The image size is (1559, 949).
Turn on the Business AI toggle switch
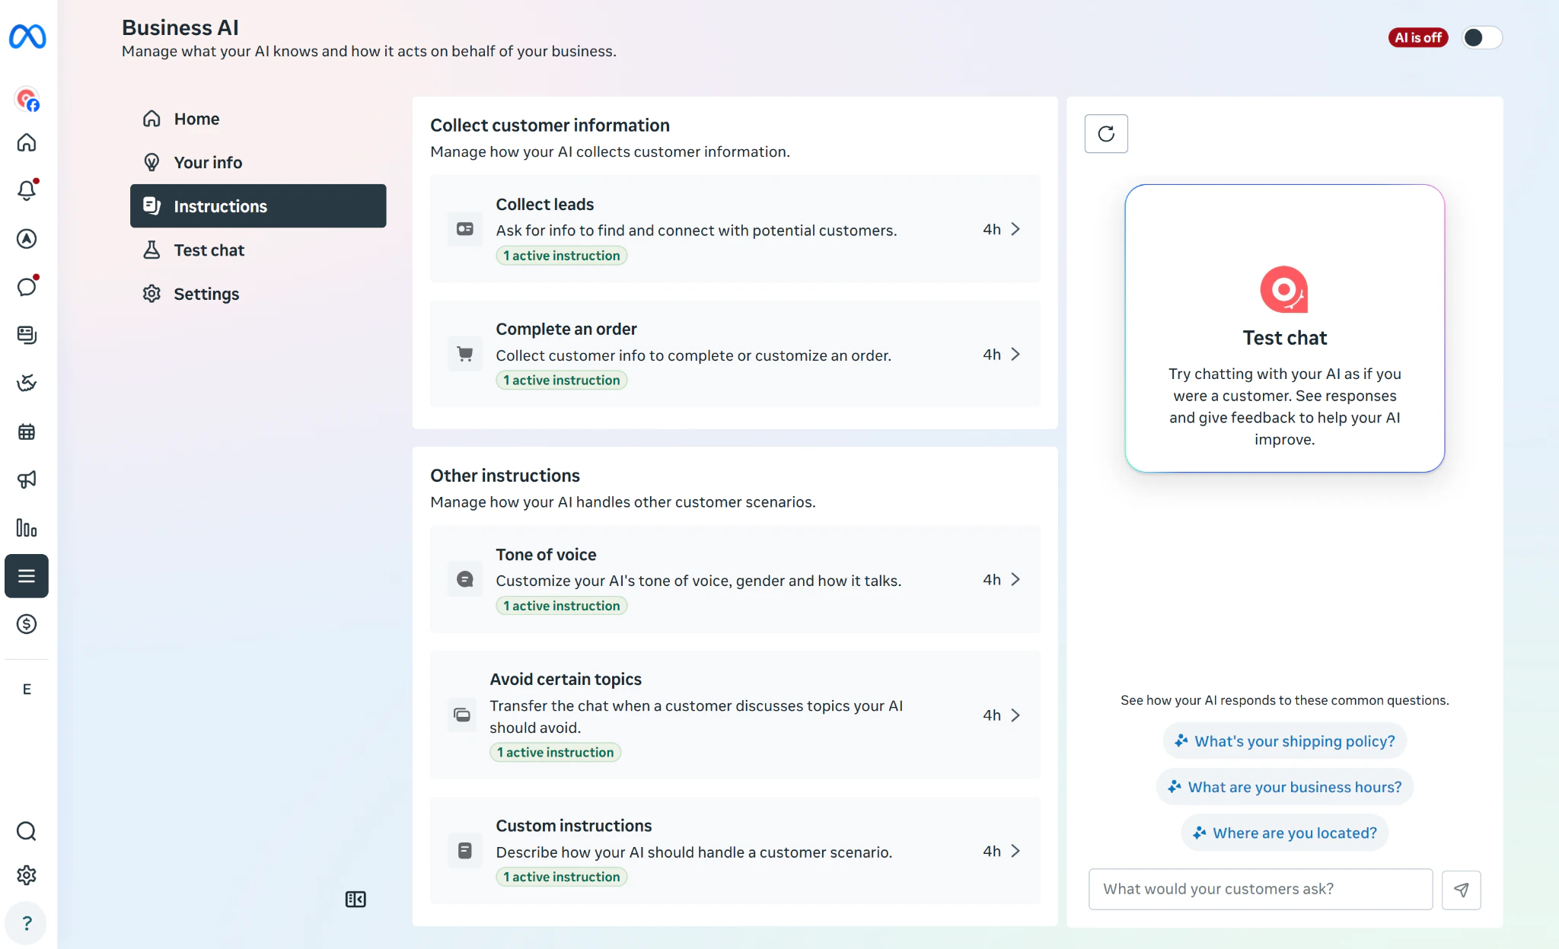(x=1481, y=37)
